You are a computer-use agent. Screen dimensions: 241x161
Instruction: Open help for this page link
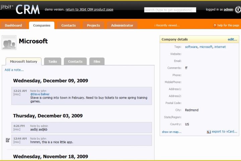(x=228, y=25)
